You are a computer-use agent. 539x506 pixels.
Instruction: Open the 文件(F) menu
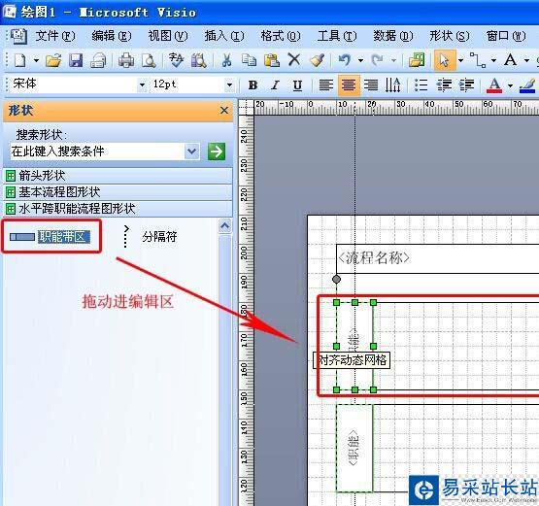[x=55, y=36]
